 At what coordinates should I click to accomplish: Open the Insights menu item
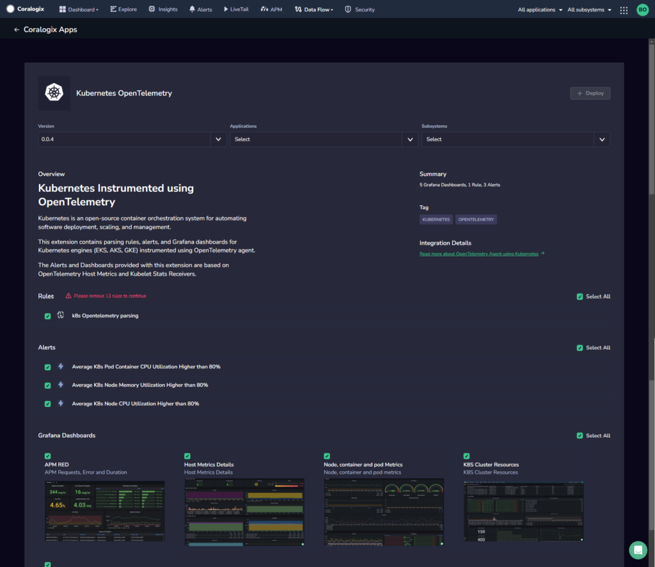(163, 9)
